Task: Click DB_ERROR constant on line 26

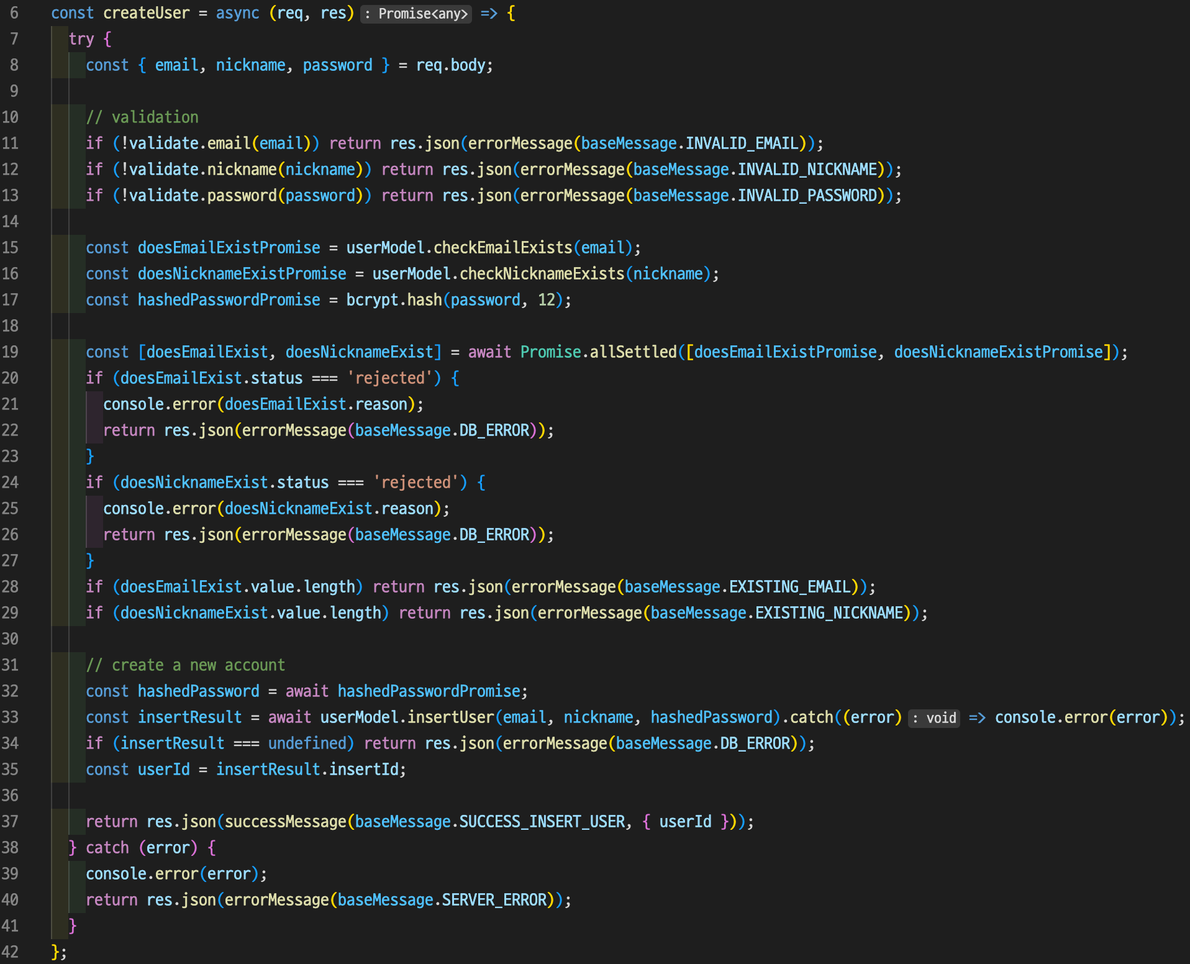Action: [494, 535]
